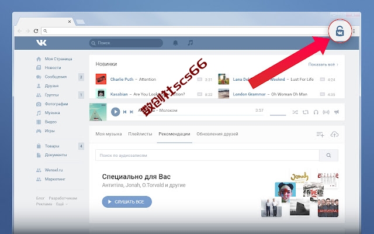Screen dimensions: 374x234
Task: Adjust the player volume slider
Action: click(x=278, y=115)
